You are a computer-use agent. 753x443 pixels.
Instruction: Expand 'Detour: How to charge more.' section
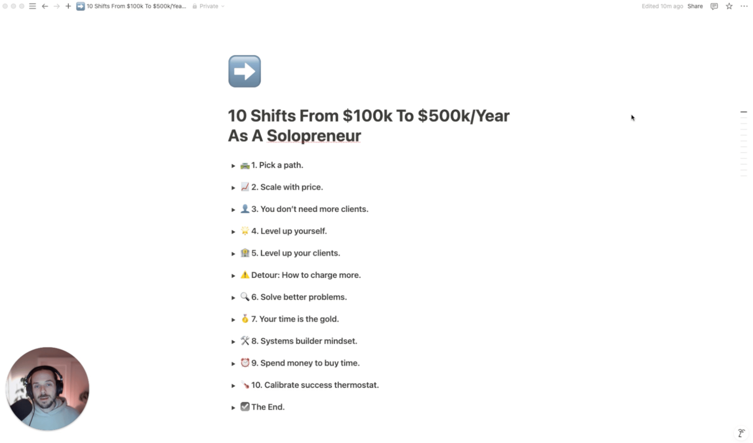click(233, 276)
